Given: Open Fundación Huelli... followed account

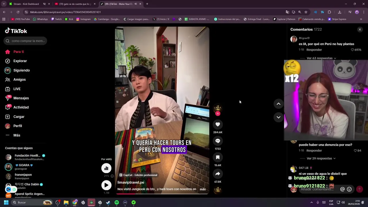Looking at the screenshot, I should (x=25, y=157).
